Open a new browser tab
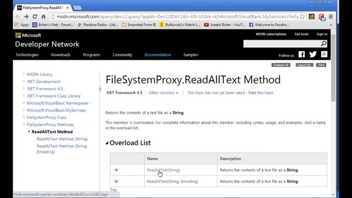The height and width of the screenshot is (198, 352). point(77,8)
